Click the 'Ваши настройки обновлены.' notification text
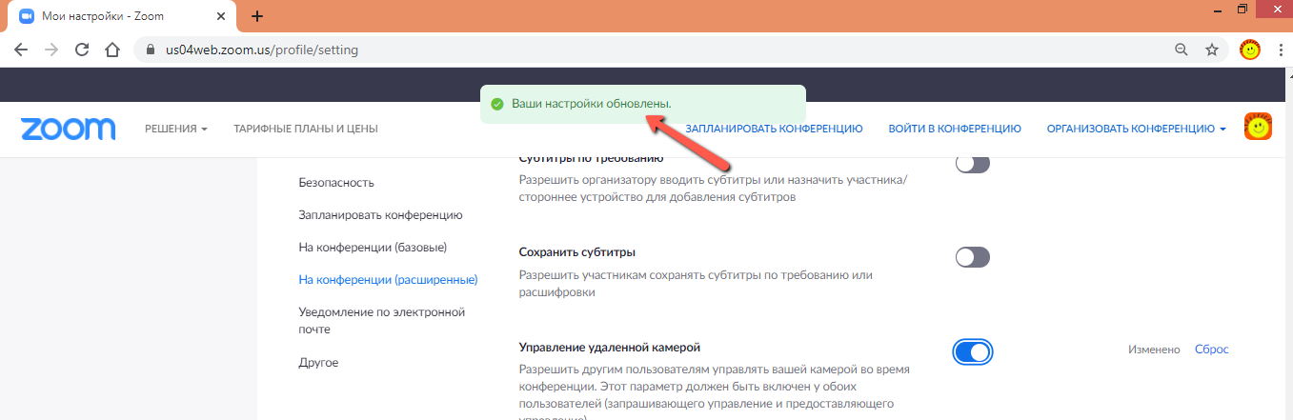 pos(592,104)
